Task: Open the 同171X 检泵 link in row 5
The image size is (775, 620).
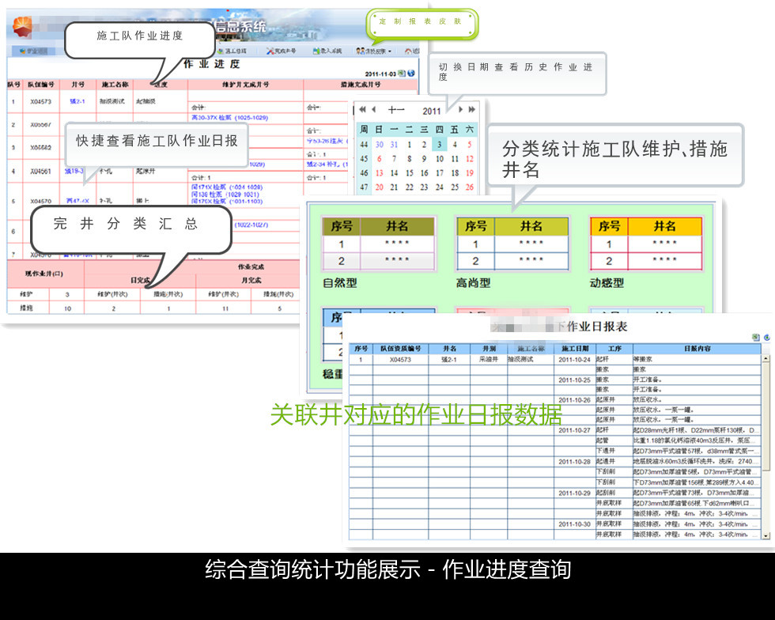Action: pyautogui.click(x=227, y=187)
